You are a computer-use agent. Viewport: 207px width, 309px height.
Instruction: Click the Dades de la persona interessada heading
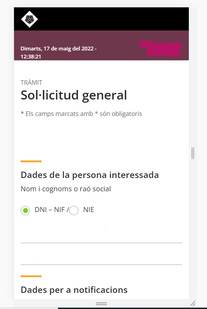point(90,175)
